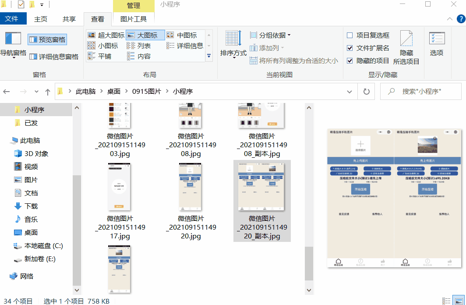
Task: Select 内容 (content) view layout
Action: pos(144,56)
